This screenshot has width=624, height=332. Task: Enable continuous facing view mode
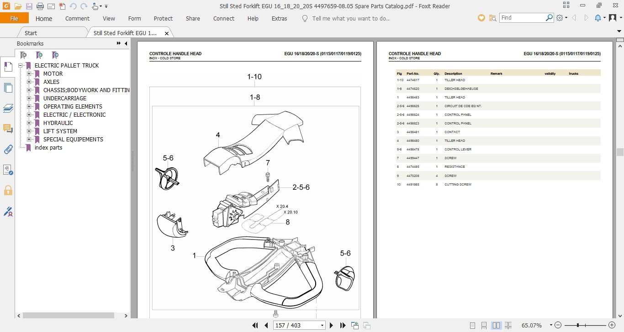[x=508, y=326]
